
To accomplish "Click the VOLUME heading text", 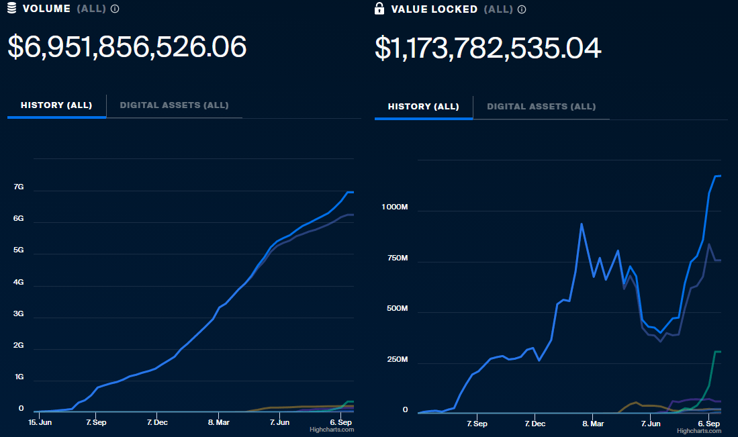I will [46, 9].
